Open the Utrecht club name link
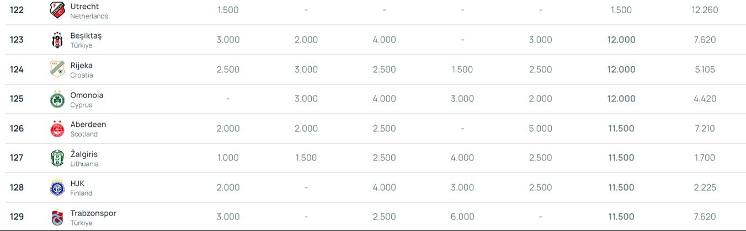 (x=84, y=6)
